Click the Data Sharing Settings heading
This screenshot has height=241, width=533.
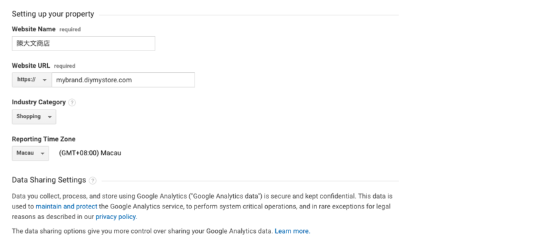coord(49,180)
